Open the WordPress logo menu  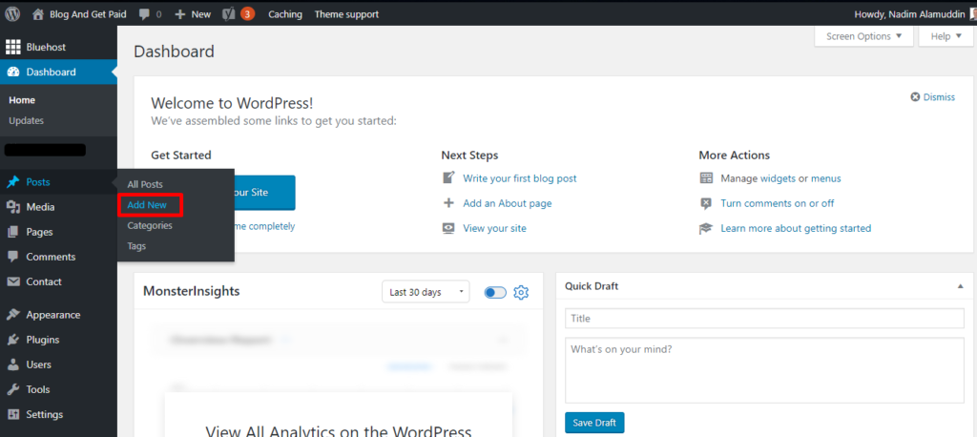coord(13,13)
